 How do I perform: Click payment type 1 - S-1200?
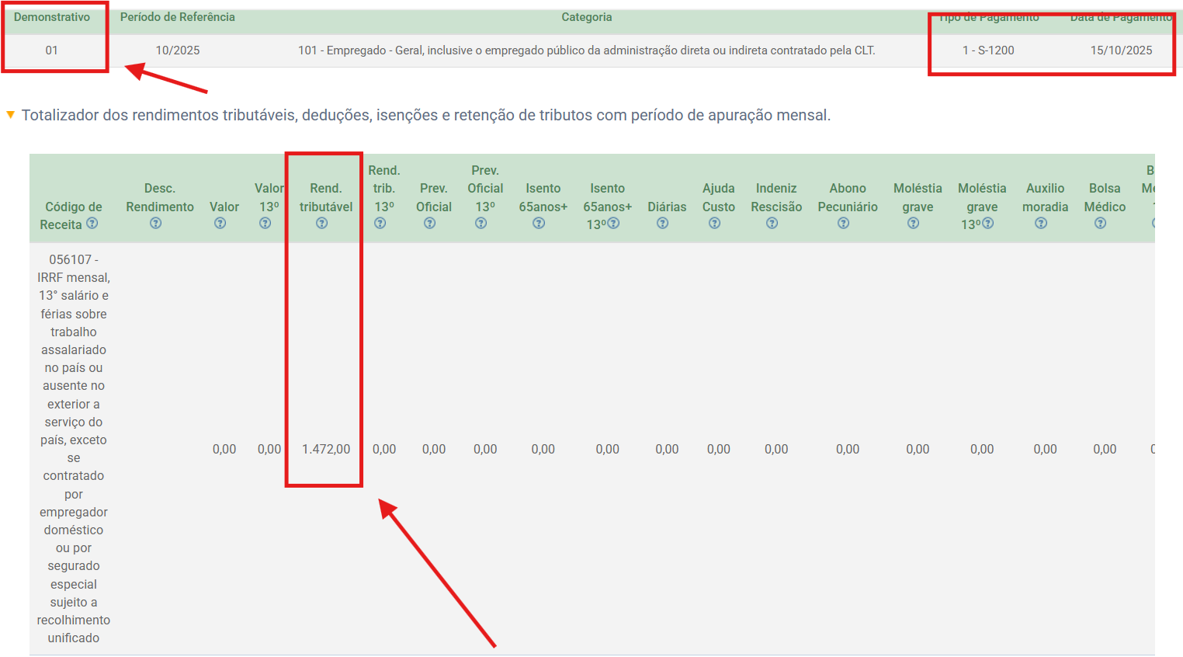(988, 50)
